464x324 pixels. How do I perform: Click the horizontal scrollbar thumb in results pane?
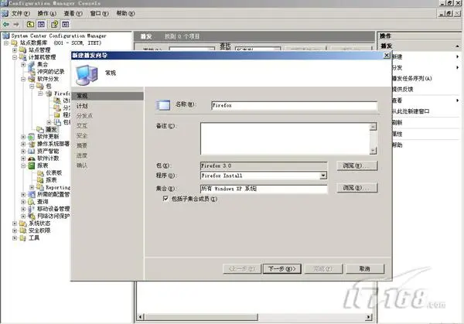[201, 317]
